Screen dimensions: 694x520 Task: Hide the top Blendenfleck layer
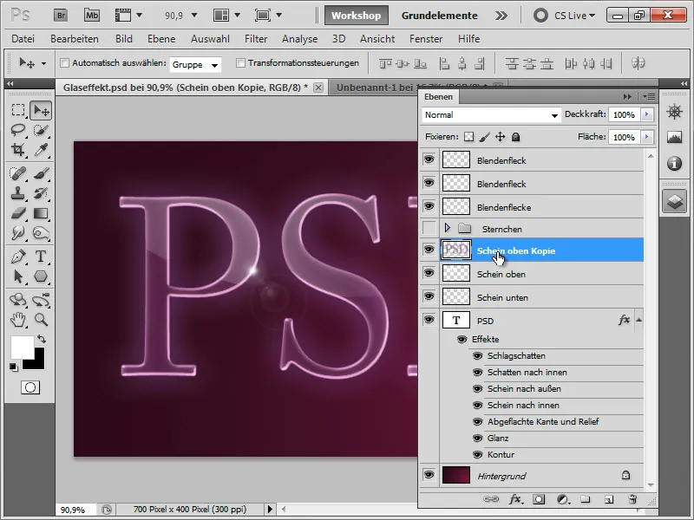click(429, 159)
